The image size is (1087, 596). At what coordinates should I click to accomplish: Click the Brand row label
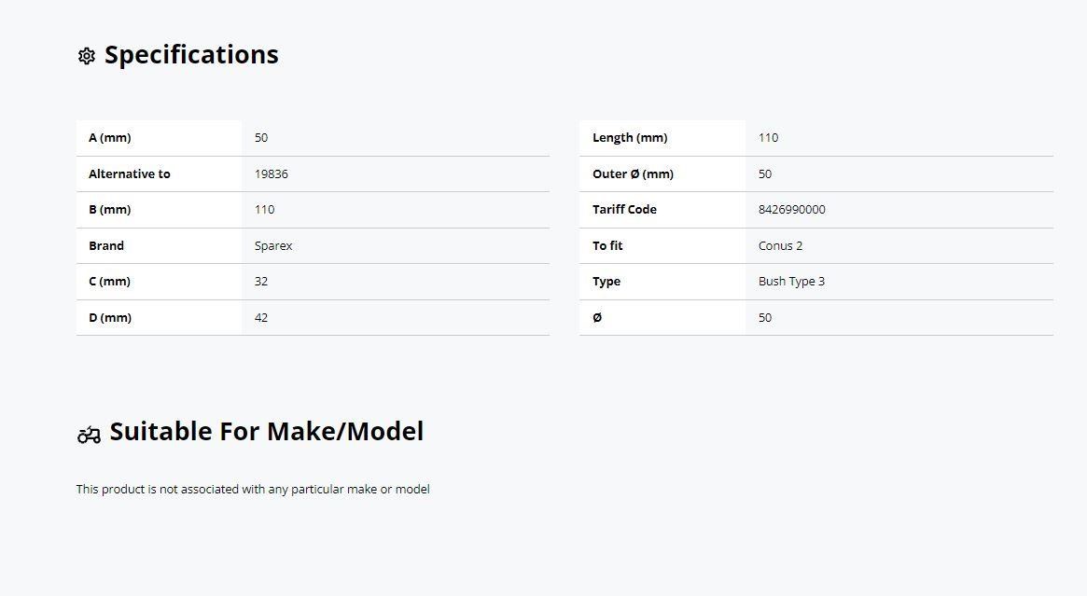pos(106,245)
